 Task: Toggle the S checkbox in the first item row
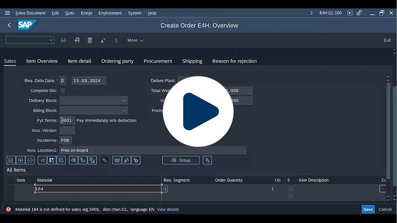290,189
